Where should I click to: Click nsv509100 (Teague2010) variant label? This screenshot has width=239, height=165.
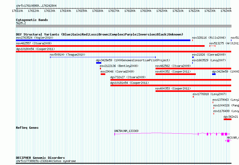67,55
